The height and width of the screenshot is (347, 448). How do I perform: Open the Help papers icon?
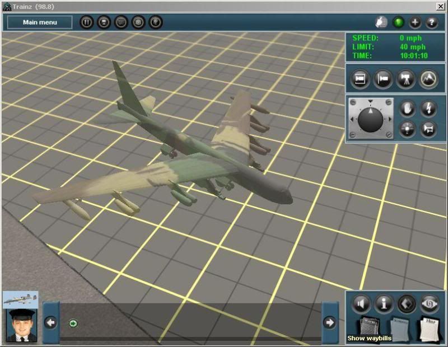click(430, 329)
